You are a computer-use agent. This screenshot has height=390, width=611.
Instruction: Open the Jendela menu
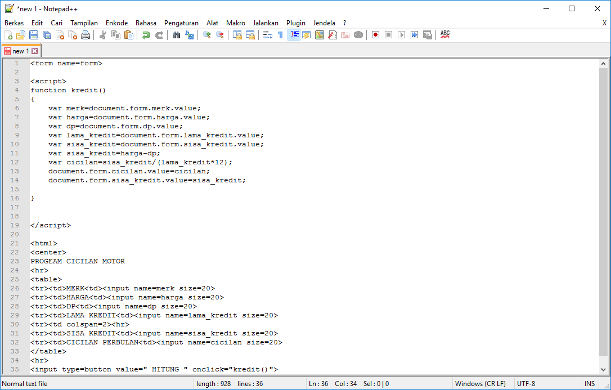[x=324, y=23]
